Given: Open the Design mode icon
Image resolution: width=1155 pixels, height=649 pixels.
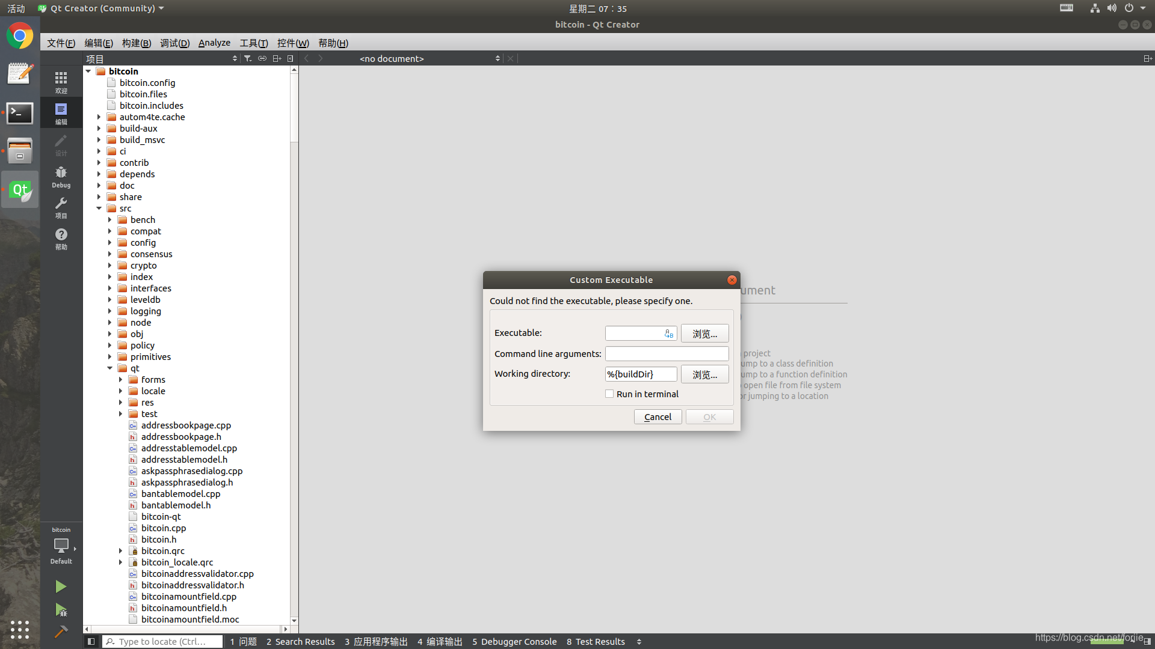Looking at the screenshot, I should click(x=61, y=144).
